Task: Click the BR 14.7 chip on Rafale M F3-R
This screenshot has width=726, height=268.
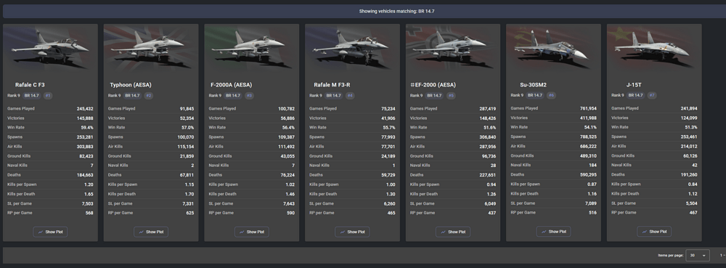Action: click(334, 96)
